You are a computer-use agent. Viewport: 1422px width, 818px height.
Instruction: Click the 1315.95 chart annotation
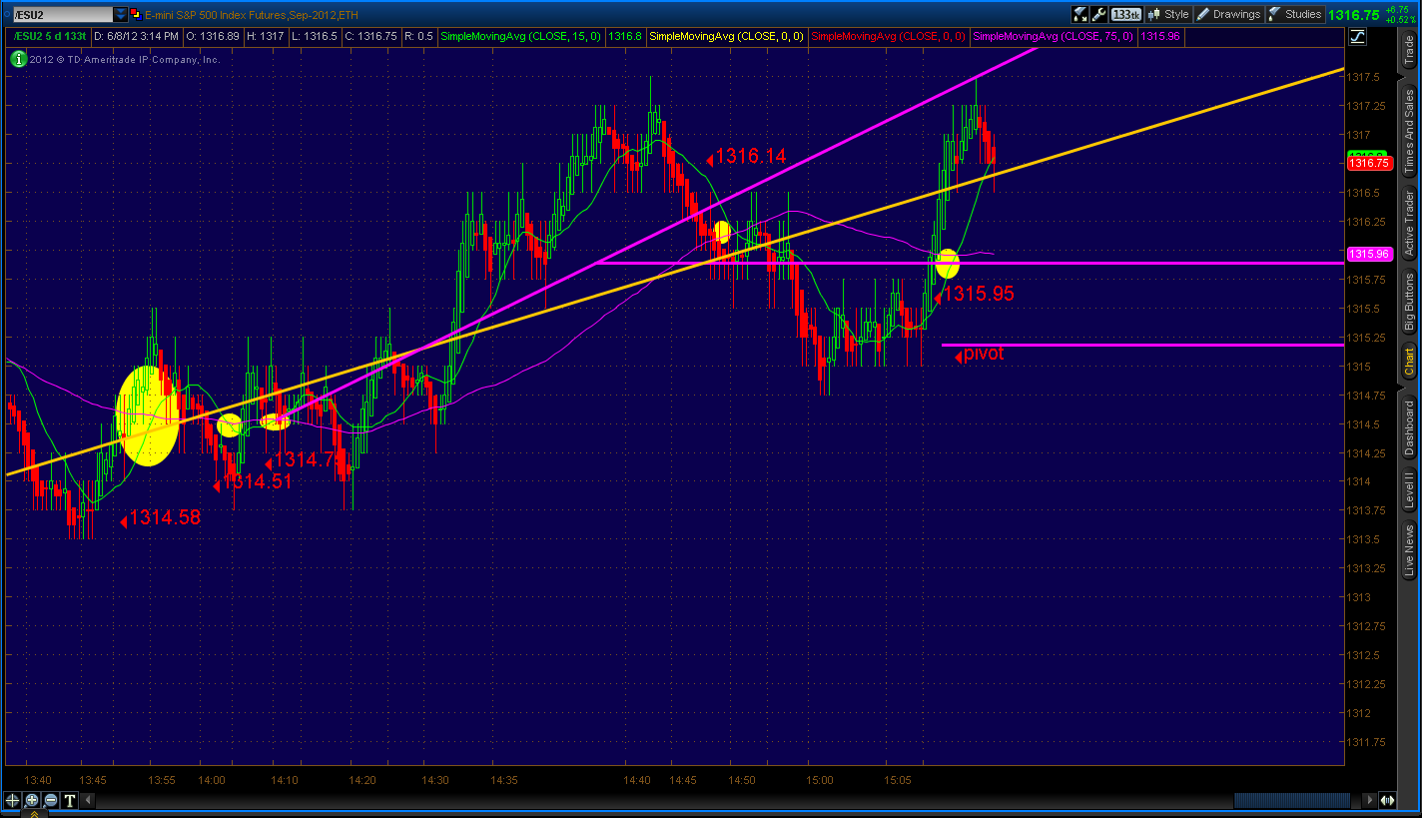tap(979, 294)
